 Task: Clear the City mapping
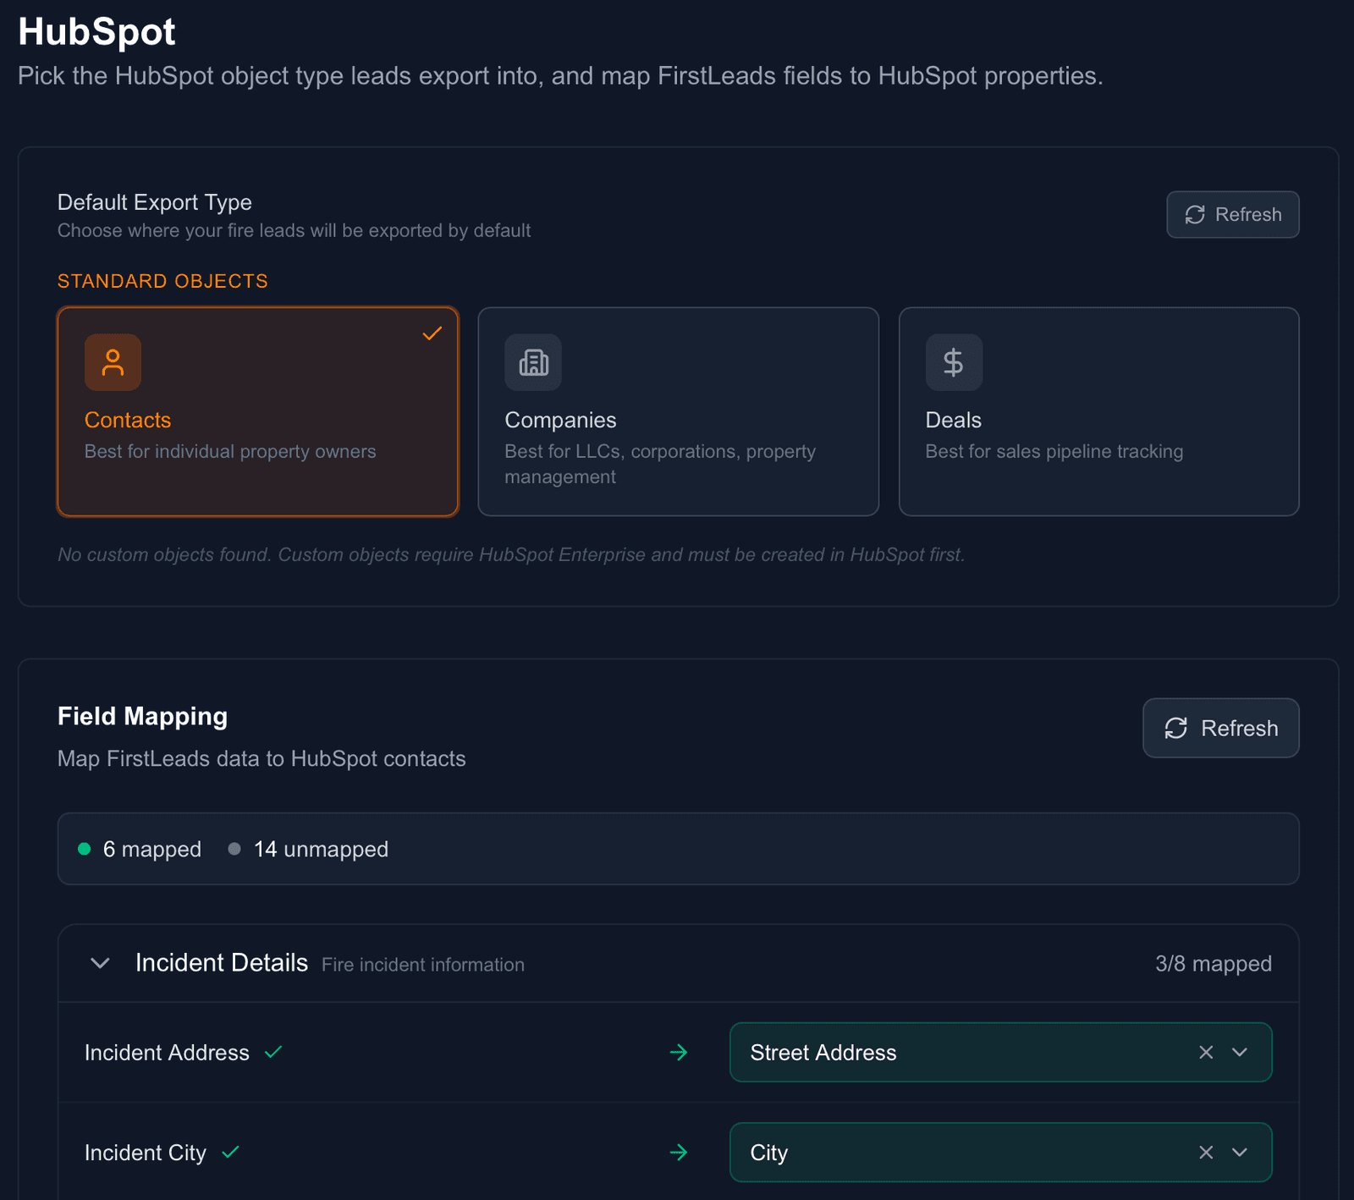[1206, 1153]
